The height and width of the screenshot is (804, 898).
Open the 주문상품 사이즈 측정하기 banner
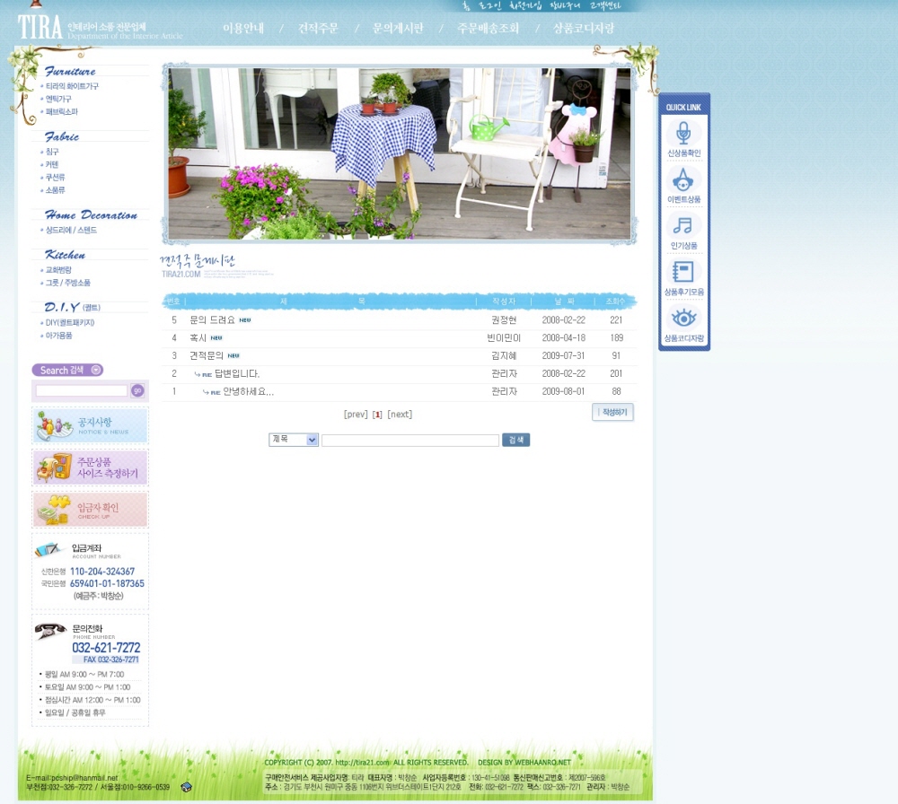click(90, 468)
